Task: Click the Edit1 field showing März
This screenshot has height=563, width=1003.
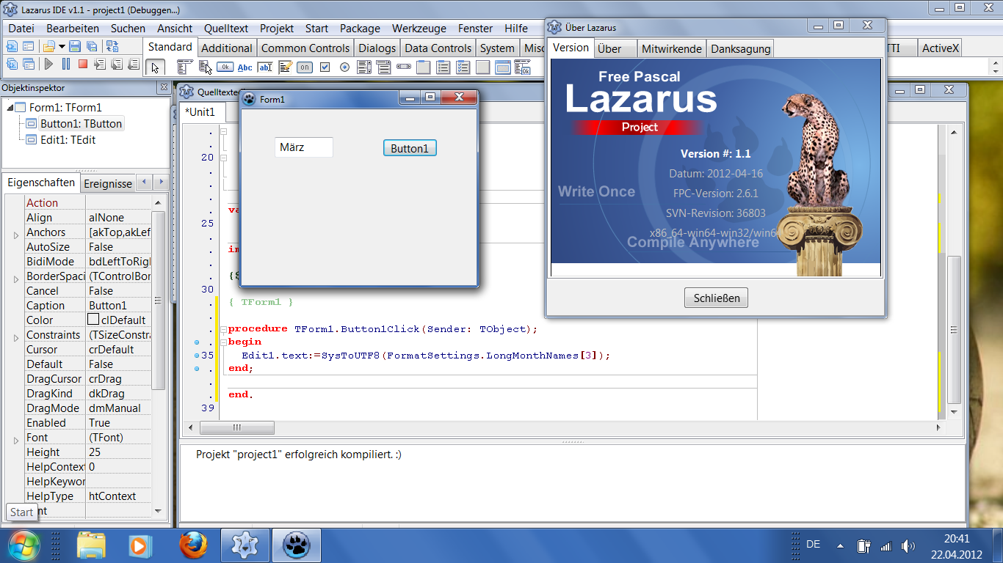Action: (x=303, y=147)
